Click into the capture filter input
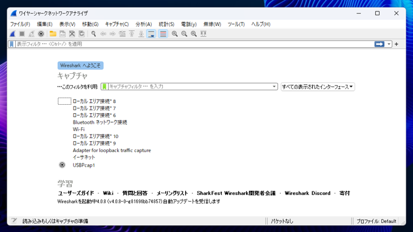 pyautogui.click(x=189, y=87)
